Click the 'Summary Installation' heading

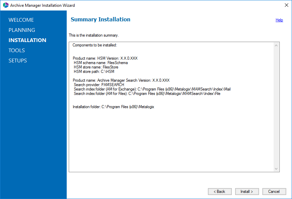(x=100, y=19)
